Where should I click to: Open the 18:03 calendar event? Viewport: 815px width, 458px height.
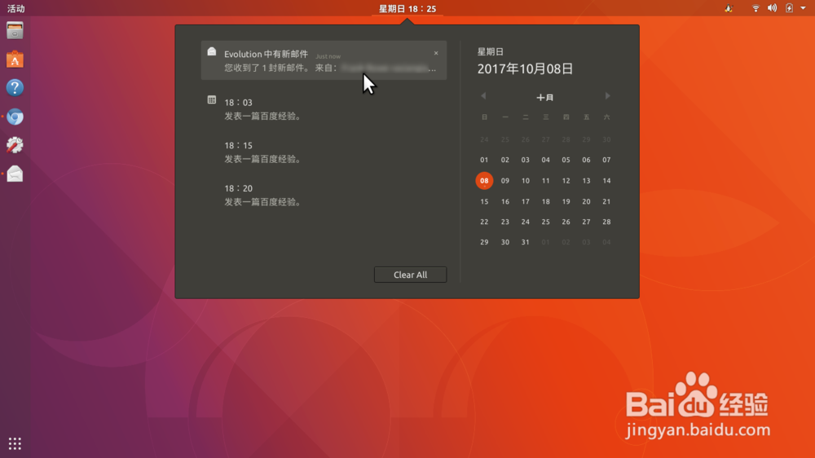tap(263, 109)
